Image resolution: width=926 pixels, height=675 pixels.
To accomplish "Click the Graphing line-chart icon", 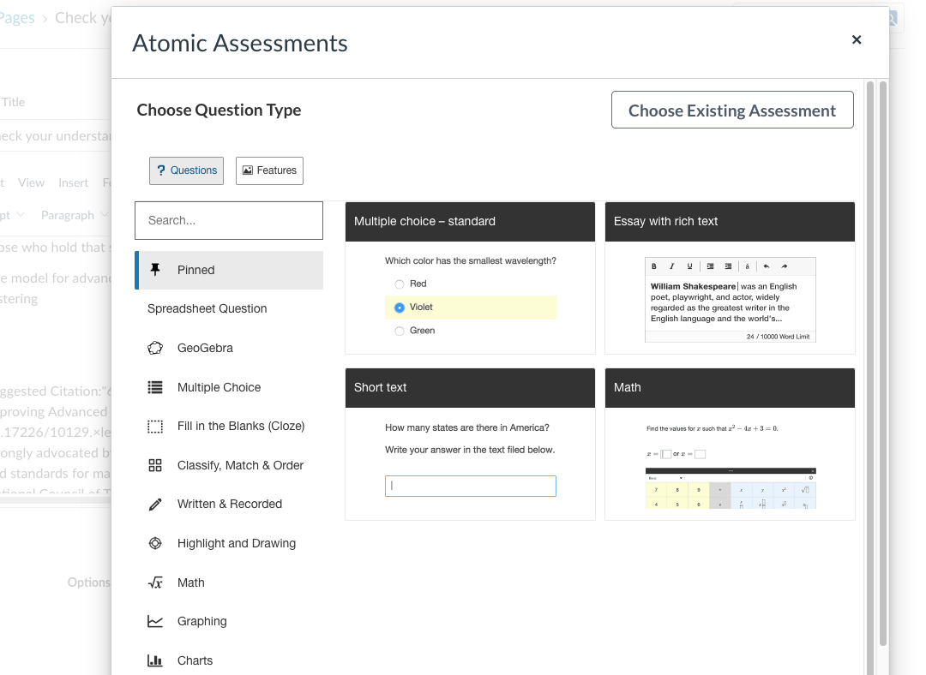I will pyautogui.click(x=155, y=621).
